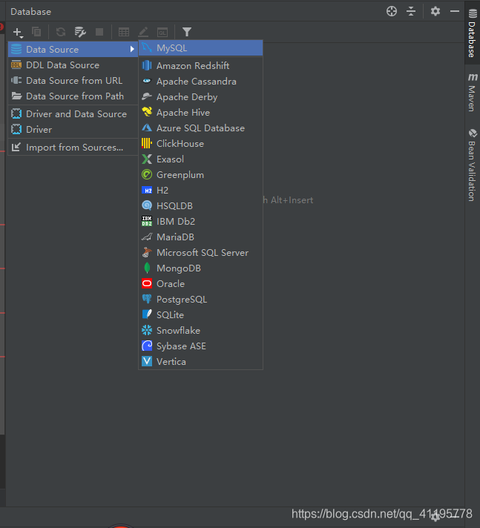This screenshot has height=528, width=480.
Task: Select MariaDB data source
Action: [201, 237]
